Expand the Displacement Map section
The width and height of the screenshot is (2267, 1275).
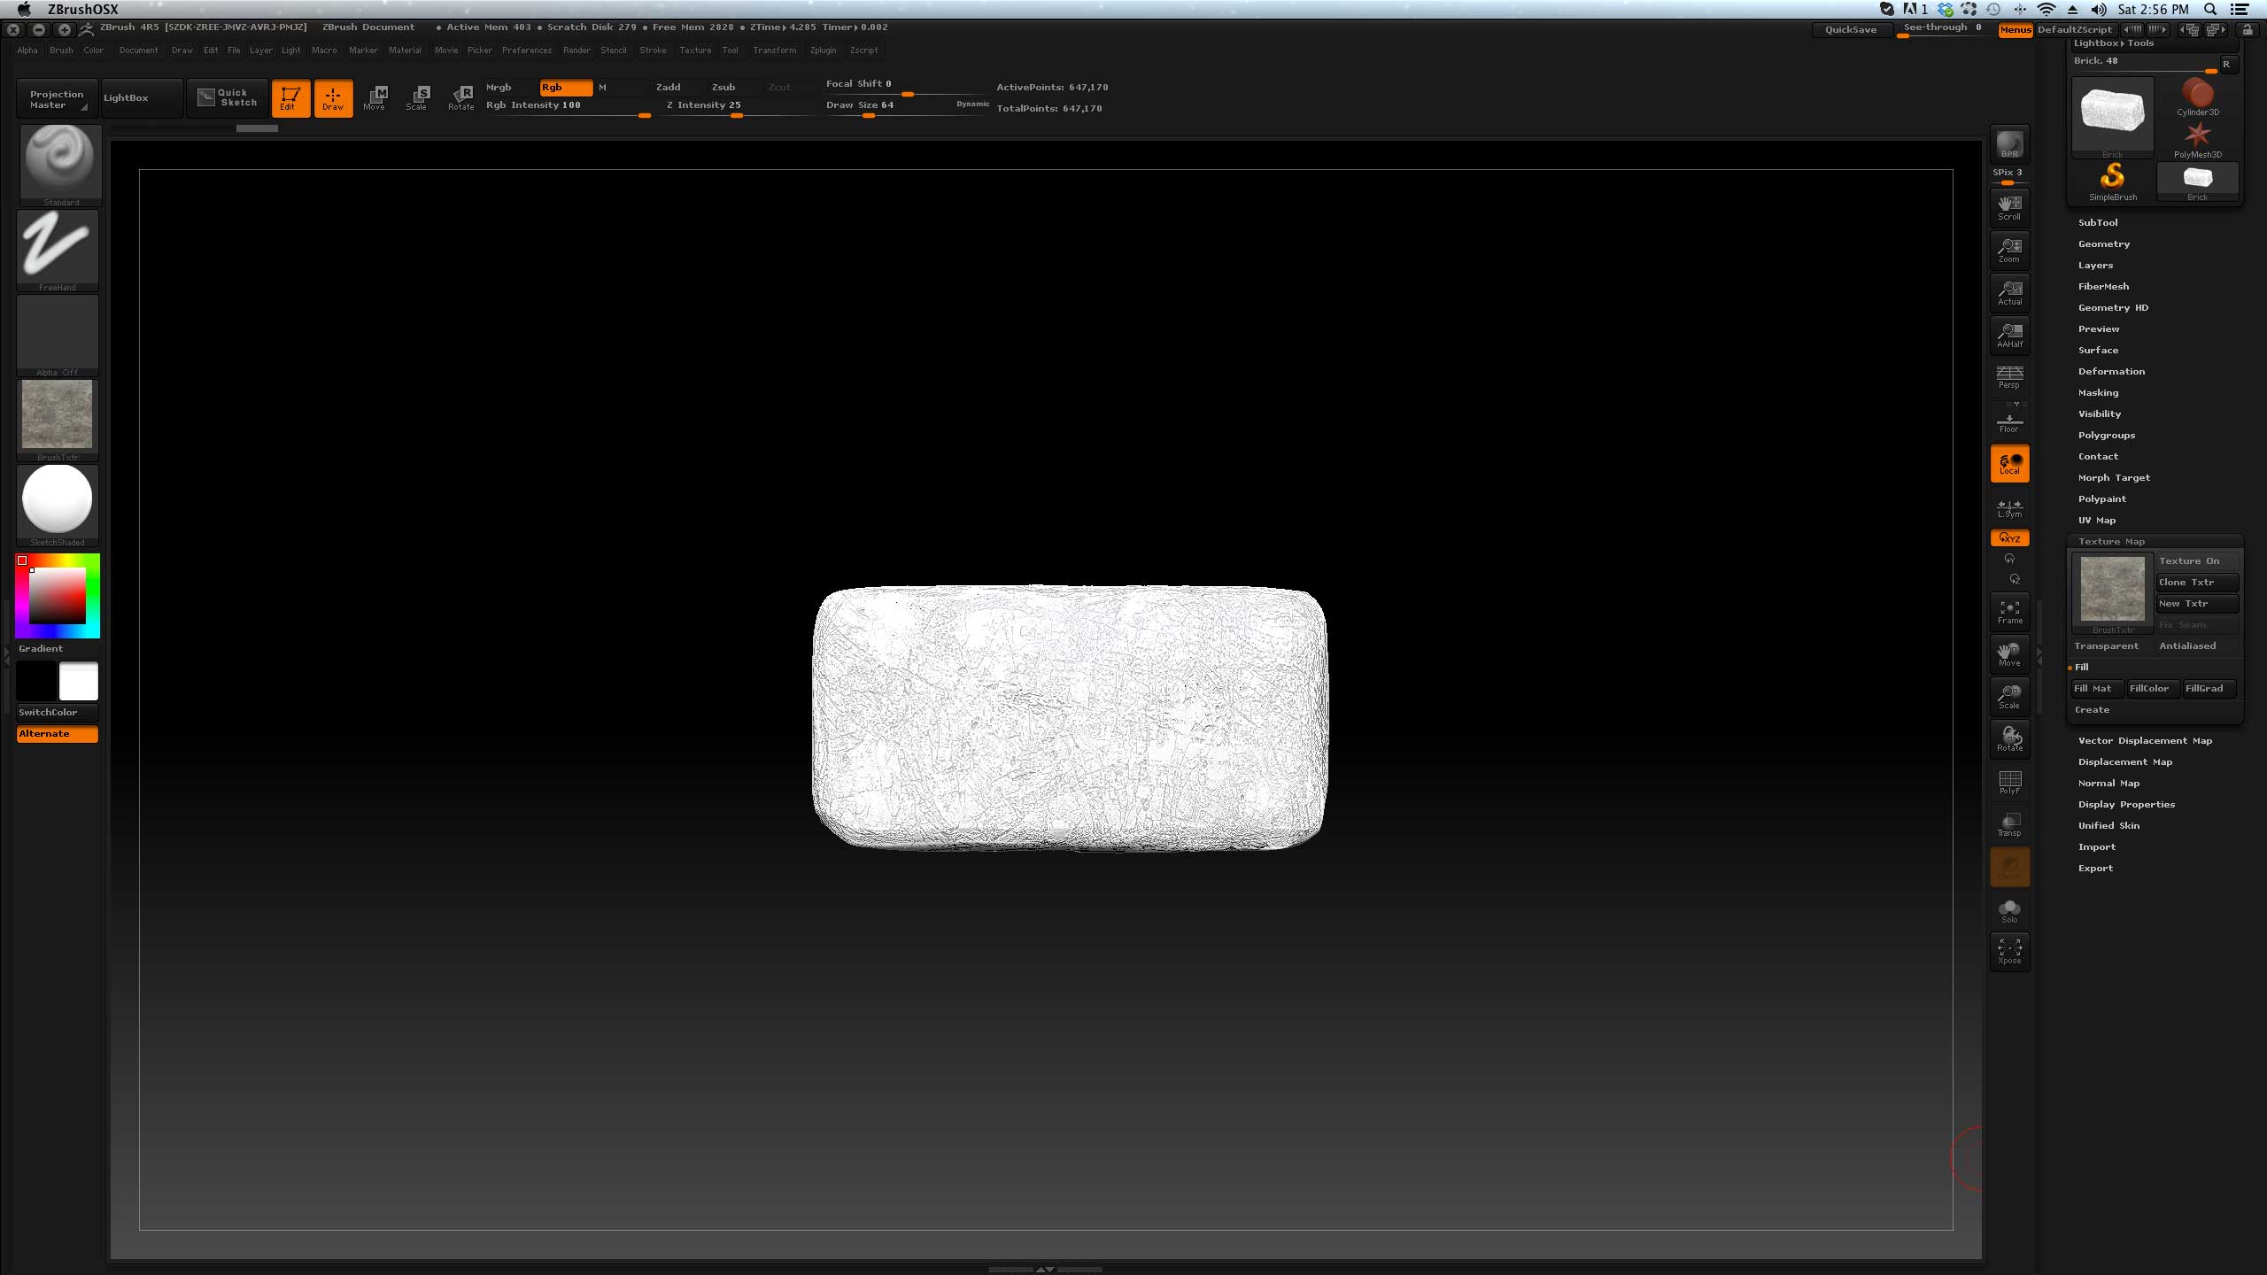(2124, 762)
